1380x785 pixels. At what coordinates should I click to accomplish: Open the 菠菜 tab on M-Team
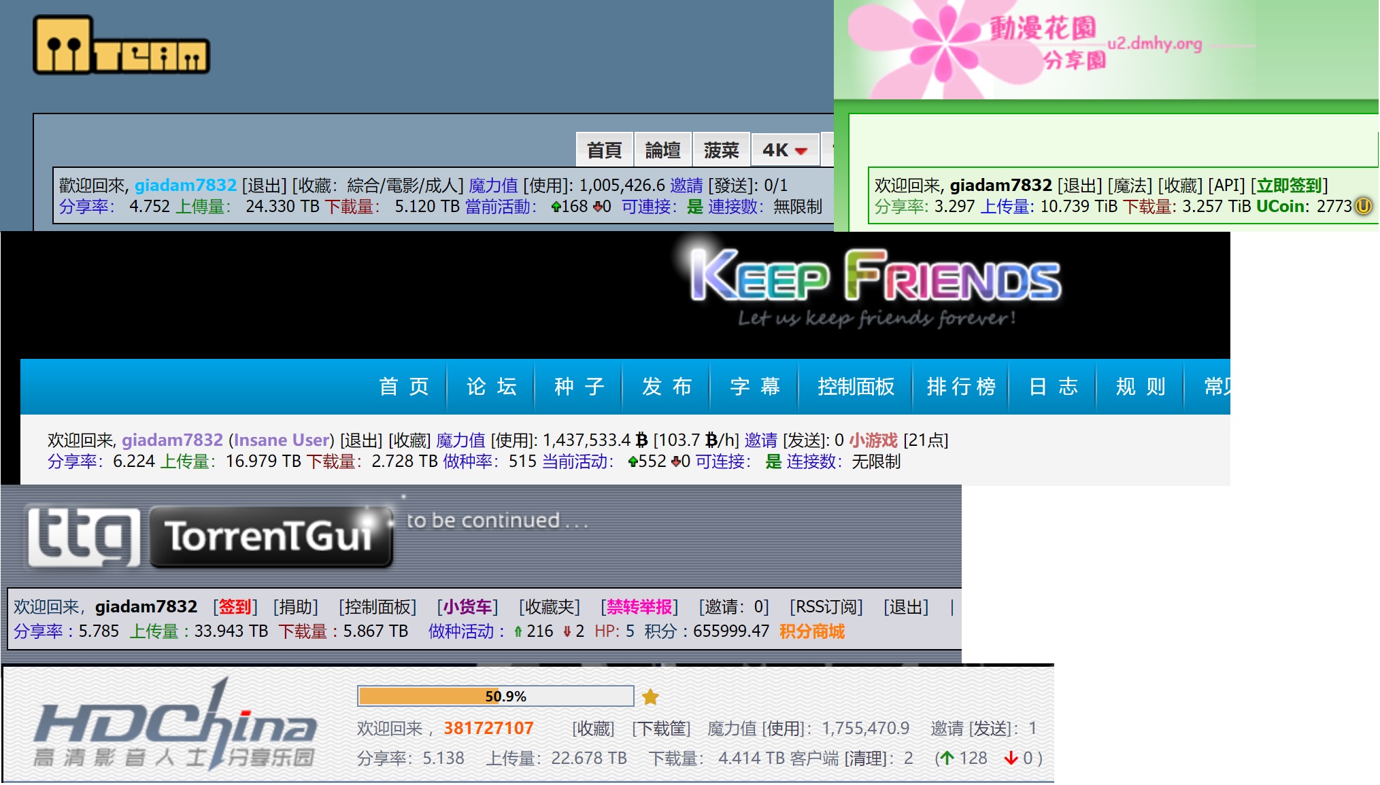coord(721,150)
